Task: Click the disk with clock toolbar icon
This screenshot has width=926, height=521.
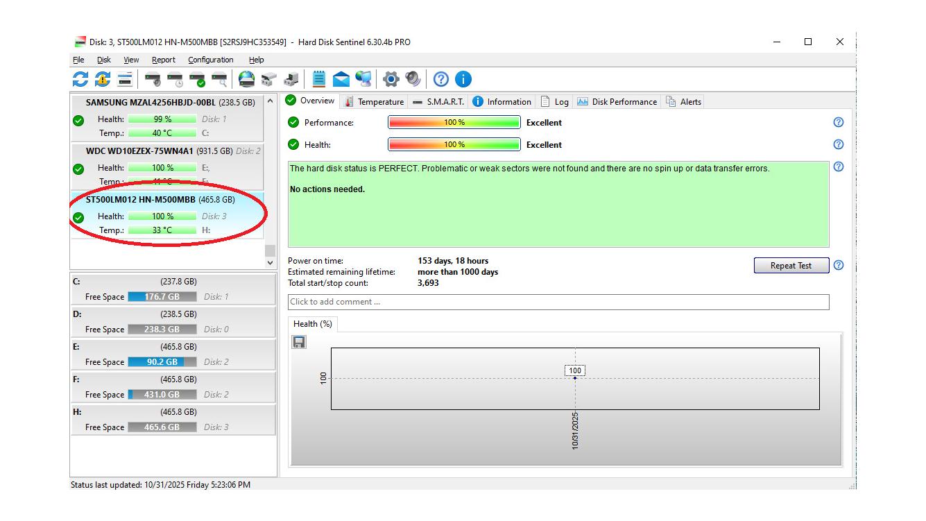Action: click(175, 79)
